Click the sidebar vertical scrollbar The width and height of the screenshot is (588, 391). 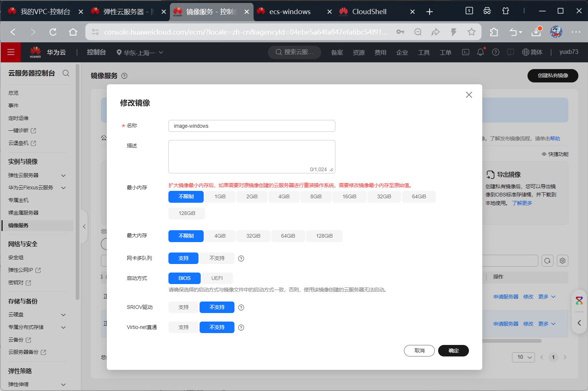[x=78, y=182]
